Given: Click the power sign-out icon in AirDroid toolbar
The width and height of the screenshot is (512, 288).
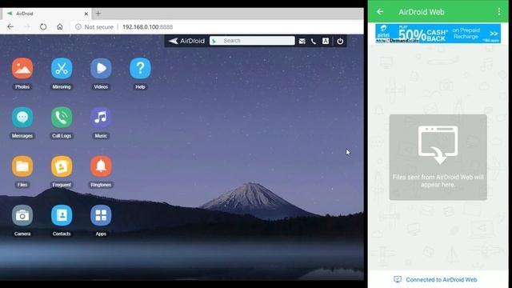Looking at the screenshot, I should click(340, 41).
